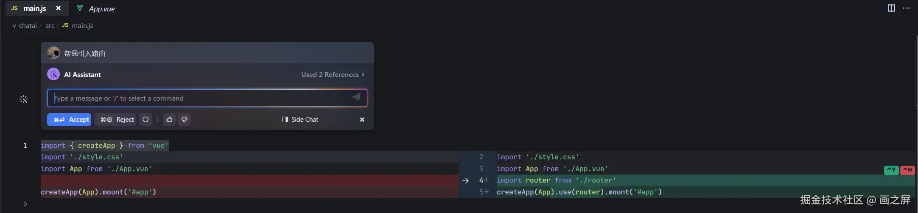
Task: Open Side Chat panel
Action: coord(300,120)
